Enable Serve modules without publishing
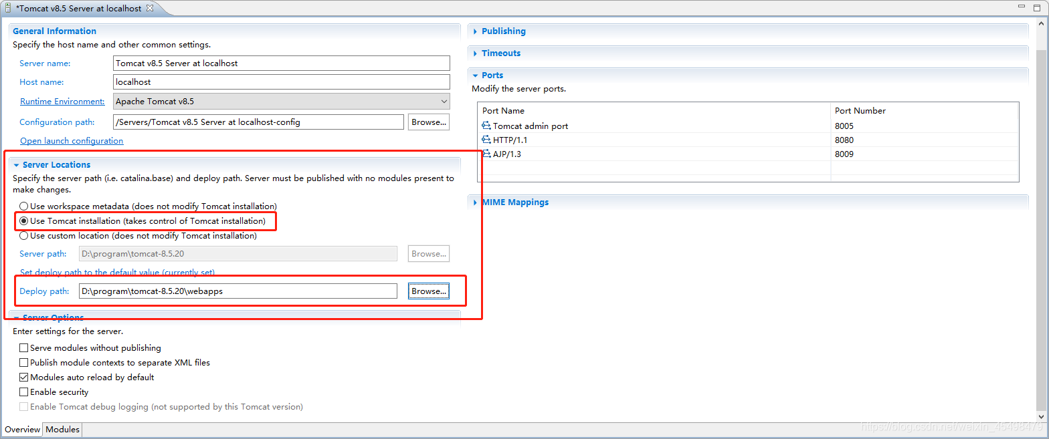The width and height of the screenshot is (1049, 439). click(24, 348)
